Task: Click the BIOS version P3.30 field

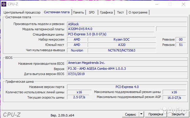Action: tap(127, 69)
